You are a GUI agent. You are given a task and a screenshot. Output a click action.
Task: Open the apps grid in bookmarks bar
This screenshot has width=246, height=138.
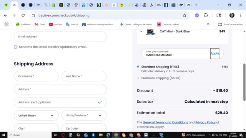pos(7,25)
